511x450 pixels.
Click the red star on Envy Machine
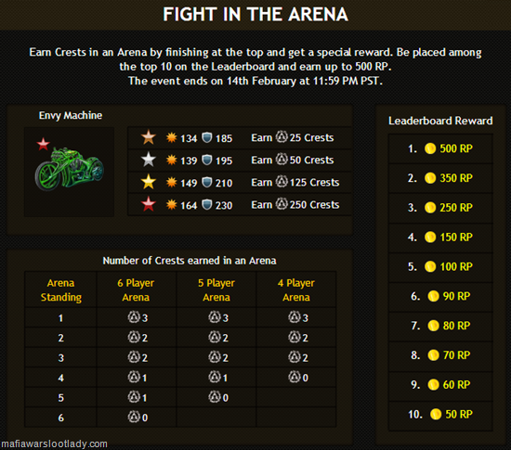point(43,144)
